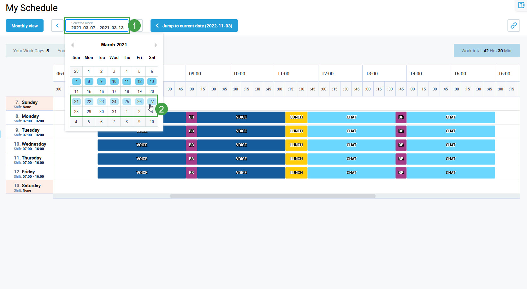Show previous month in calendar popup
Viewport: 527px width, 289px height.
pyautogui.click(x=72, y=45)
